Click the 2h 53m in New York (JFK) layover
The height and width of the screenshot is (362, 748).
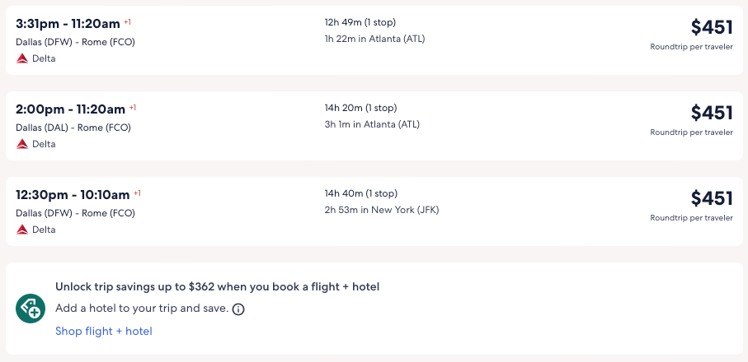click(x=382, y=210)
